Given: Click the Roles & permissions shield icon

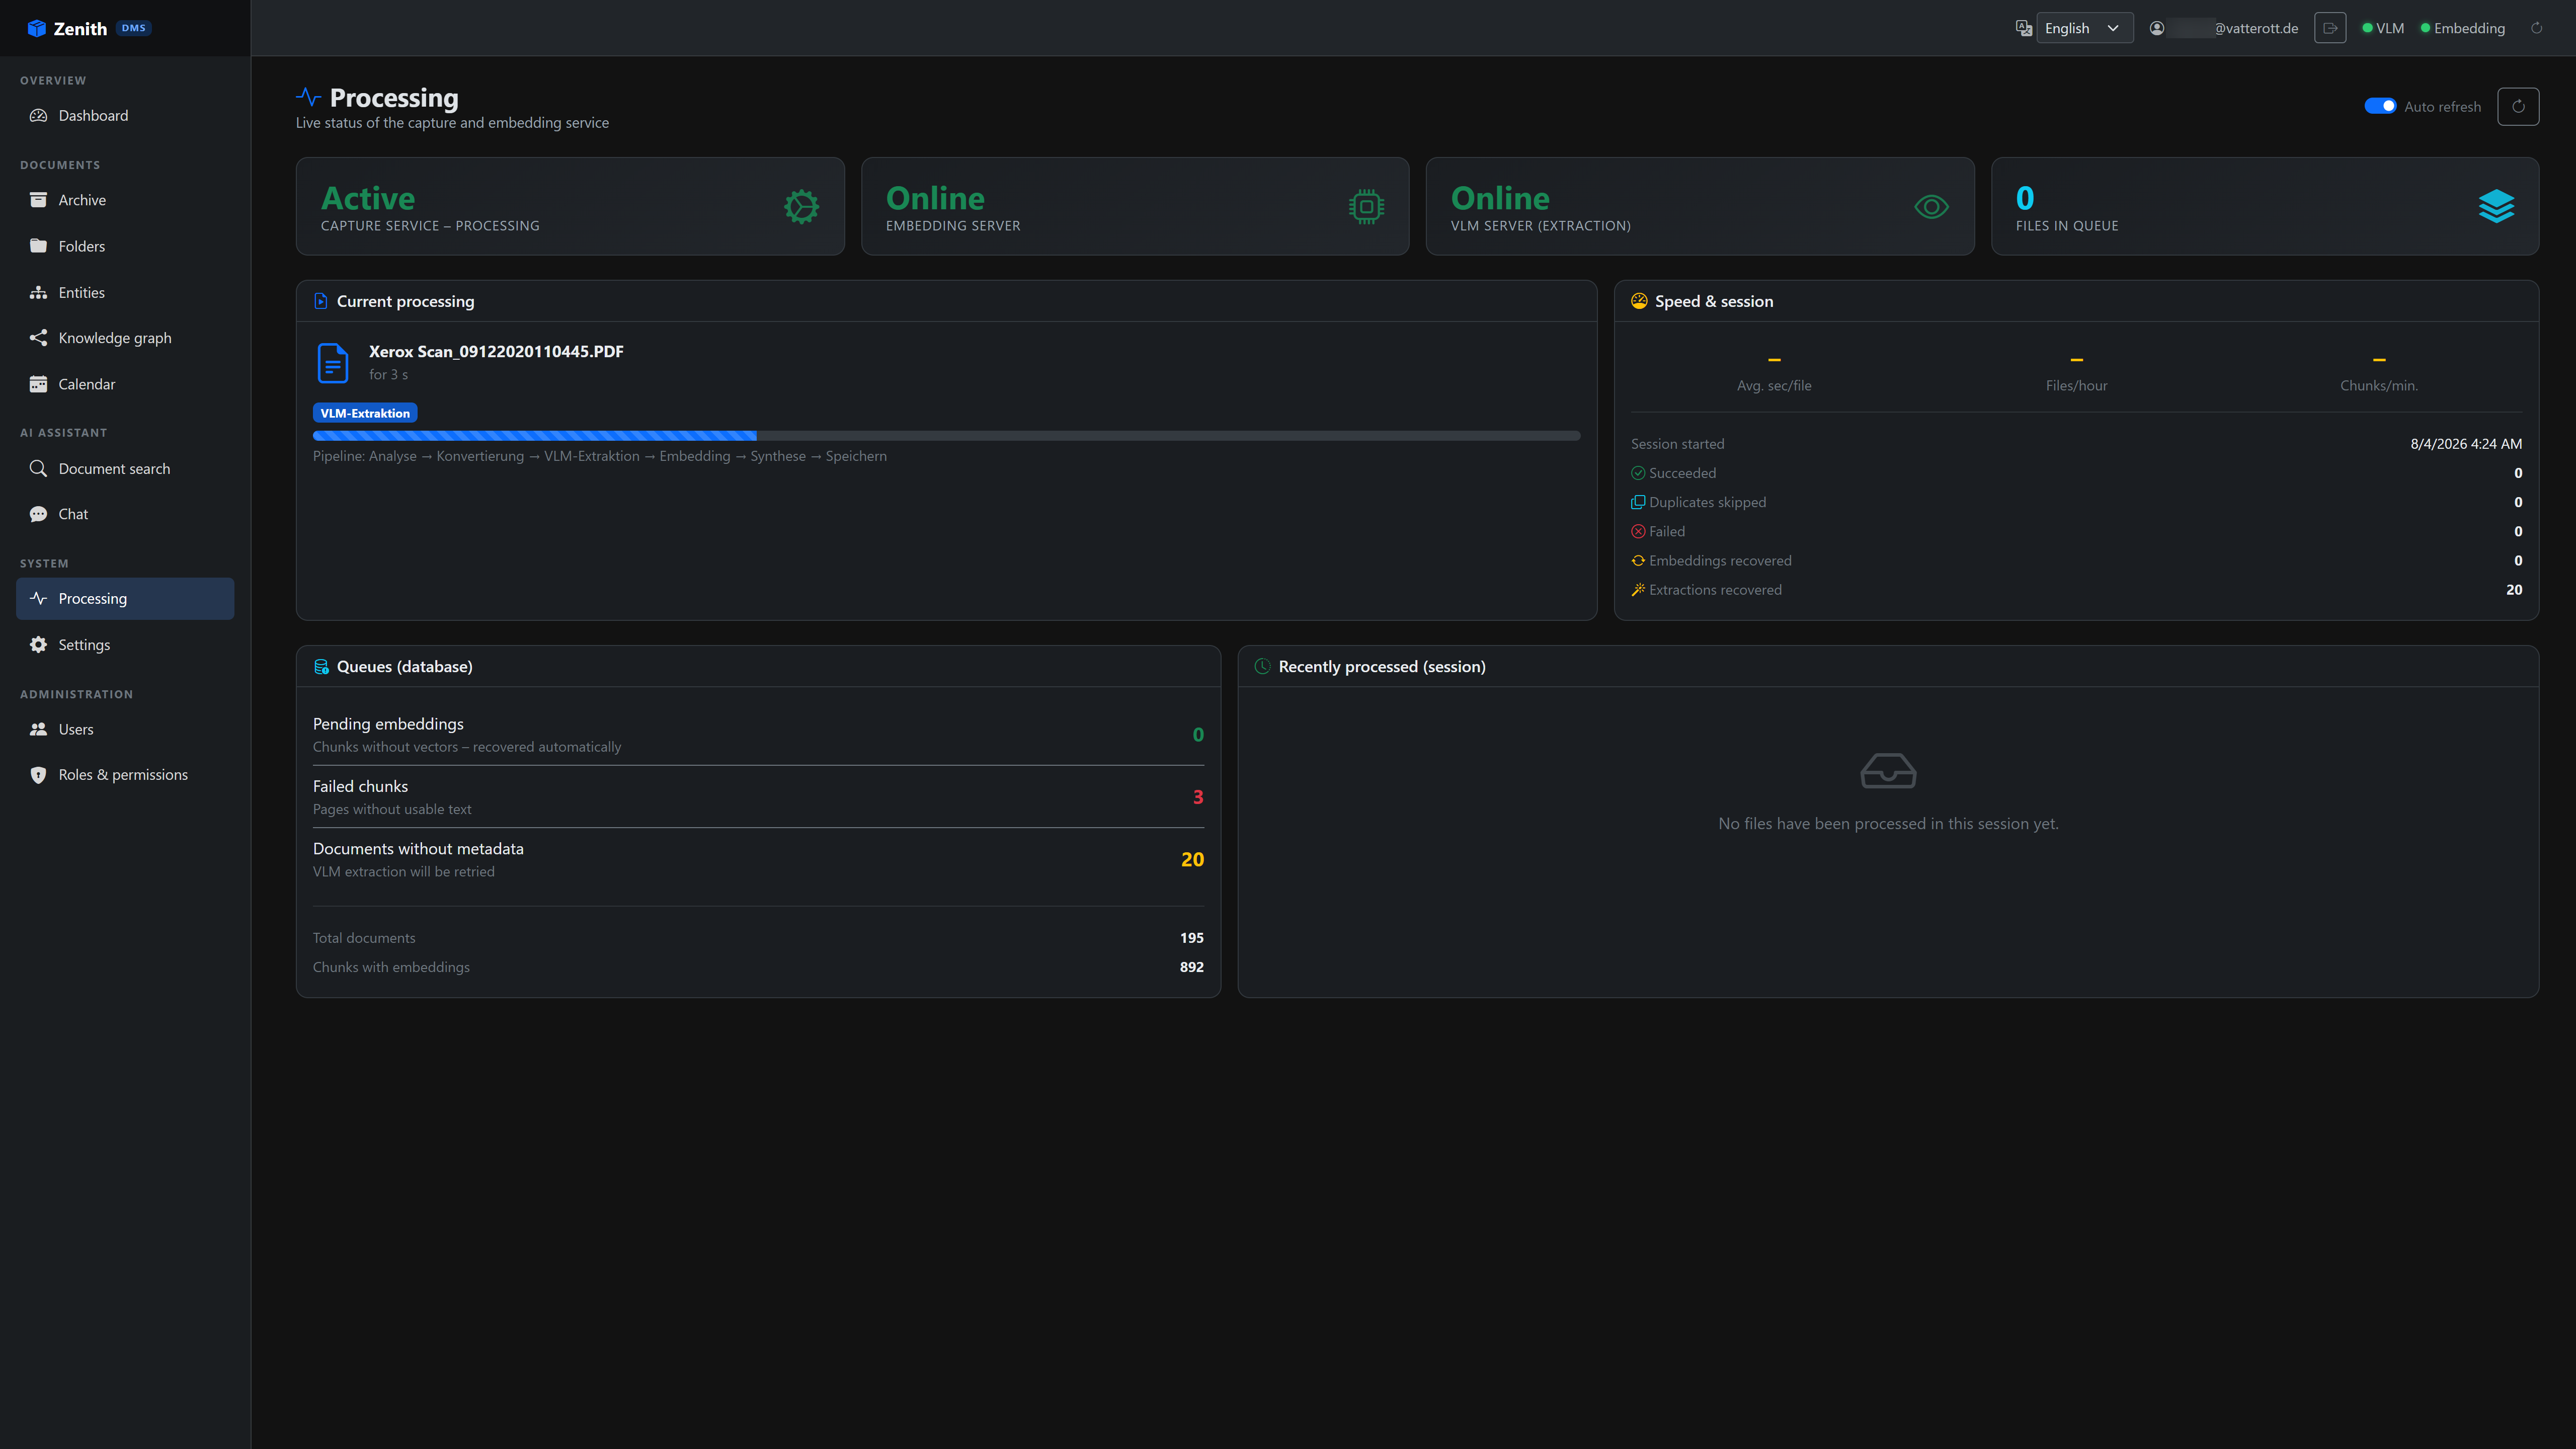Looking at the screenshot, I should pyautogui.click(x=38, y=775).
